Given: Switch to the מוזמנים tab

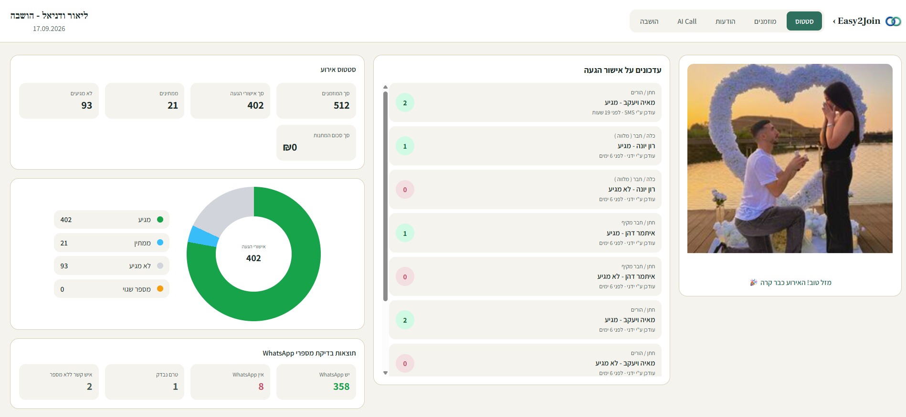Looking at the screenshot, I should (x=765, y=21).
